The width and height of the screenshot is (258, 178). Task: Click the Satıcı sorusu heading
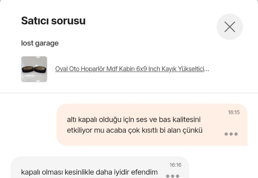(53, 21)
